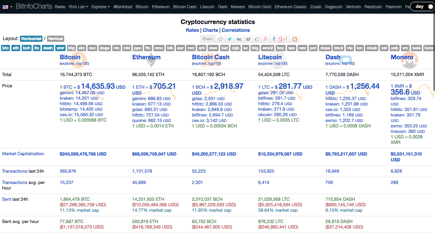
Task: Open Vertcoin in navigation bar
Action: [354, 7]
